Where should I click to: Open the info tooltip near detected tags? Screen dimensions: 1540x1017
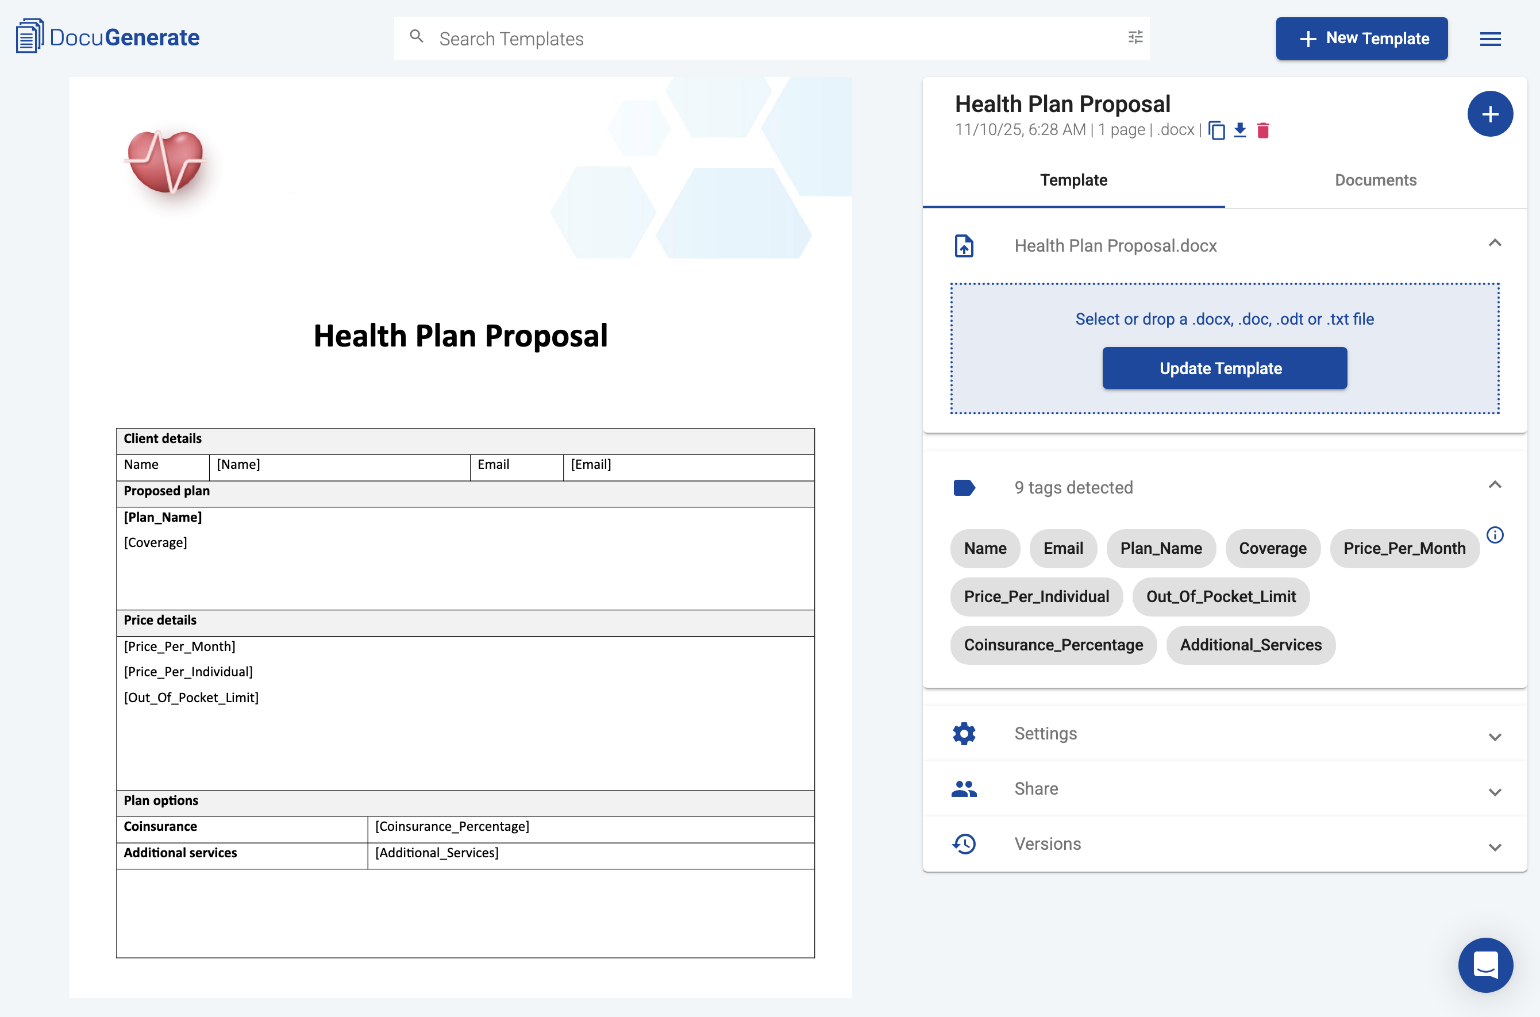1496,535
